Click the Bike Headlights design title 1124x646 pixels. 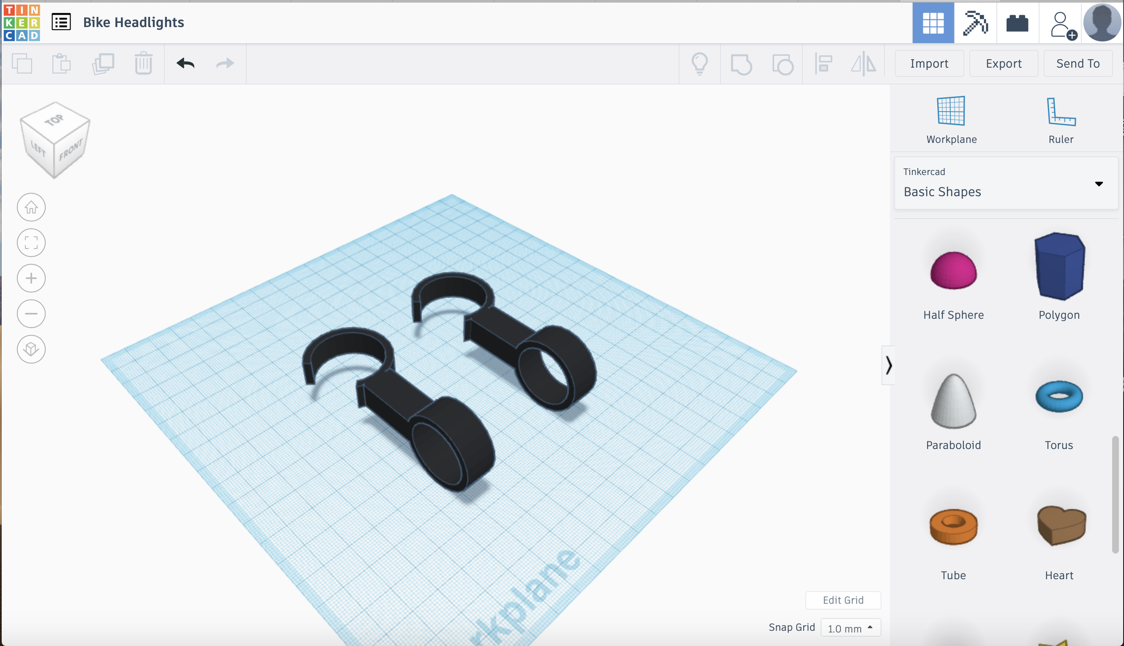[134, 22]
